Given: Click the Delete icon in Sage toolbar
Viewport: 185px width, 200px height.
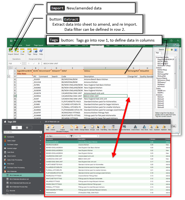Looking at the screenshot, I should pos(77,127).
